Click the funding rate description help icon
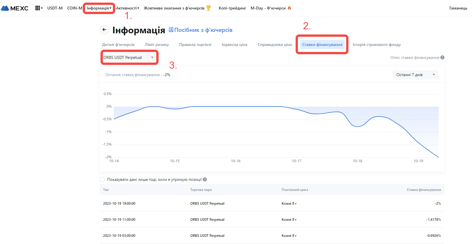 [442, 57]
